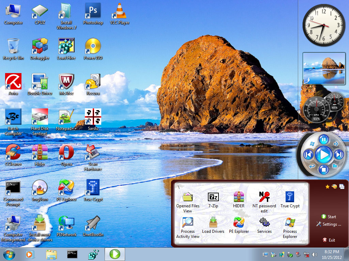
Task: Launch VLC Player from the desktop
Action: point(120,14)
